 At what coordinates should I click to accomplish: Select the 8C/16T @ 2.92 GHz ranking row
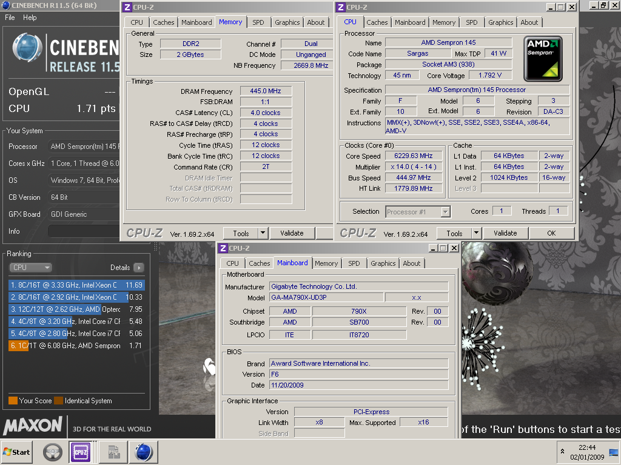point(76,297)
